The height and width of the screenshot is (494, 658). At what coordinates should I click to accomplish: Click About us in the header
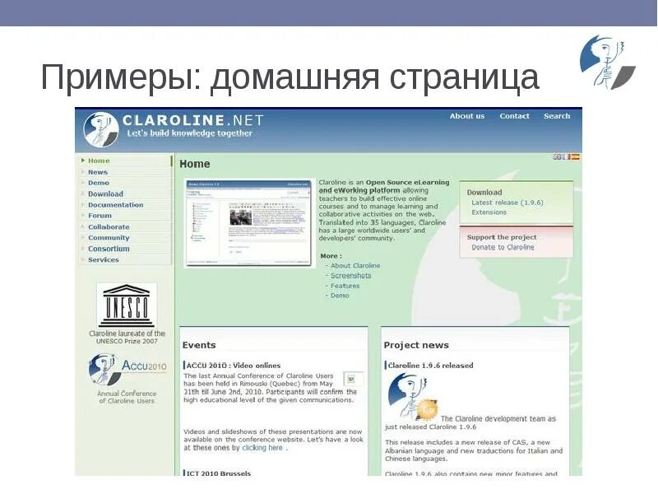point(467,116)
